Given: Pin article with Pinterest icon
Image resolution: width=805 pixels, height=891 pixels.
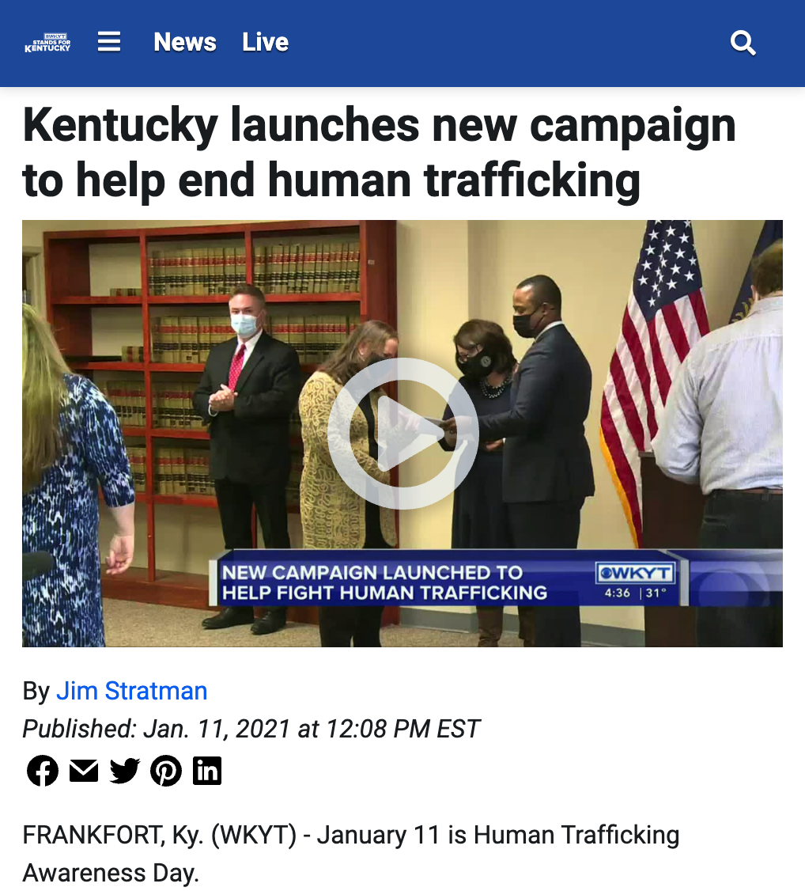Looking at the screenshot, I should pyautogui.click(x=166, y=771).
